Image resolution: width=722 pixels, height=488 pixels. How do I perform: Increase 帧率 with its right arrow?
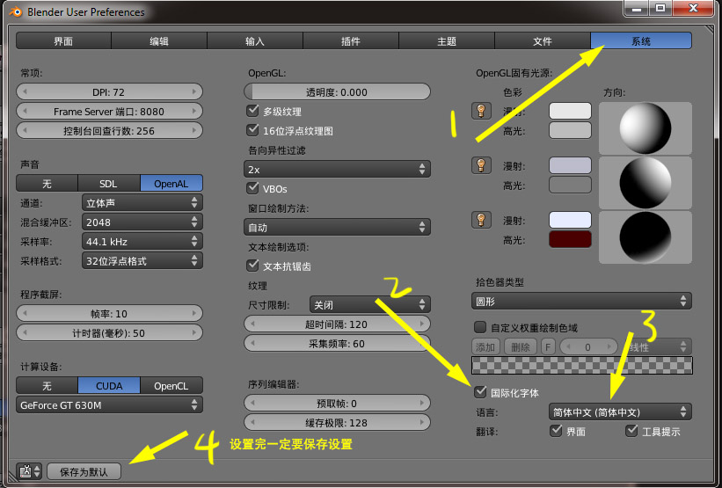coord(194,313)
